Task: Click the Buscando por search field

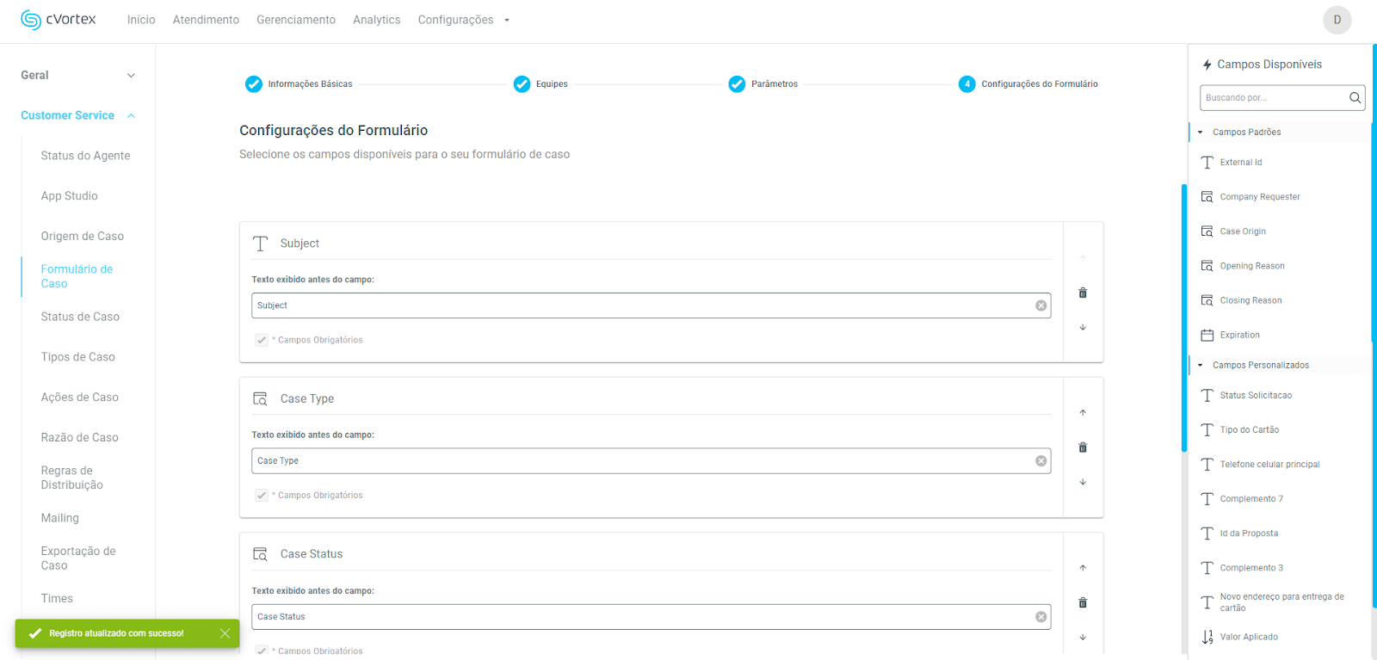Action: point(1273,98)
